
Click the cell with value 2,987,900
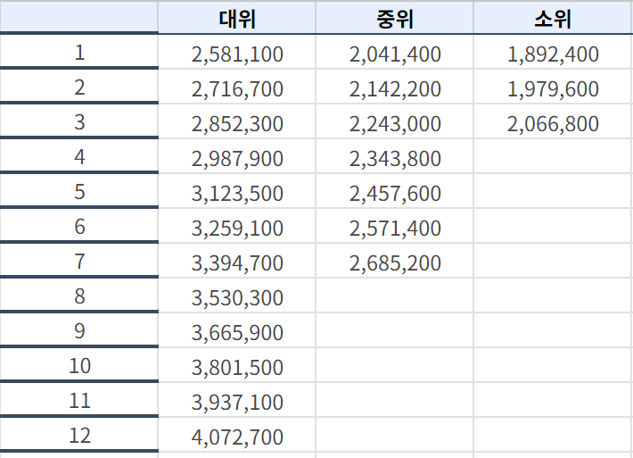[x=237, y=156]
